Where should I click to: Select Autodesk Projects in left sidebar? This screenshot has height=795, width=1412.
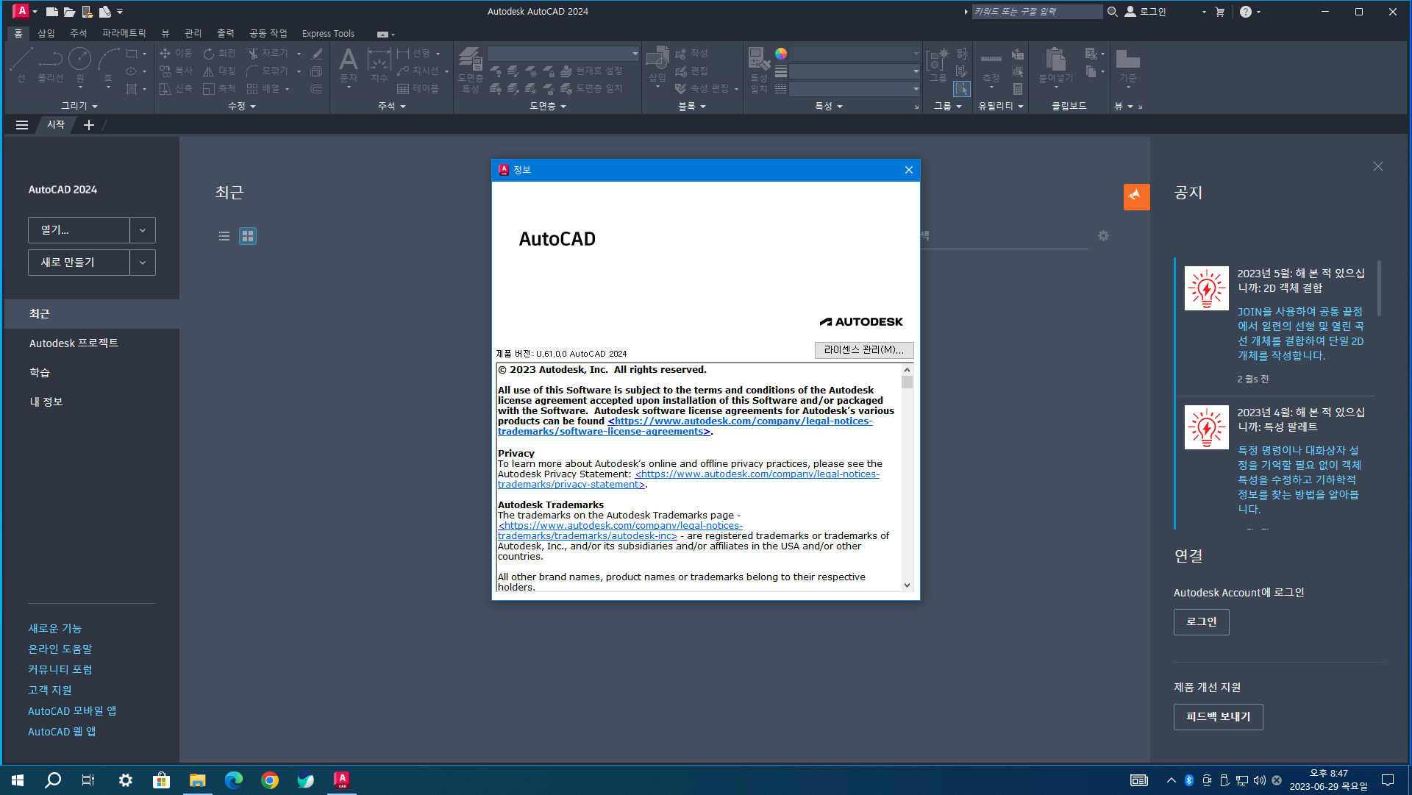point(74,343)
